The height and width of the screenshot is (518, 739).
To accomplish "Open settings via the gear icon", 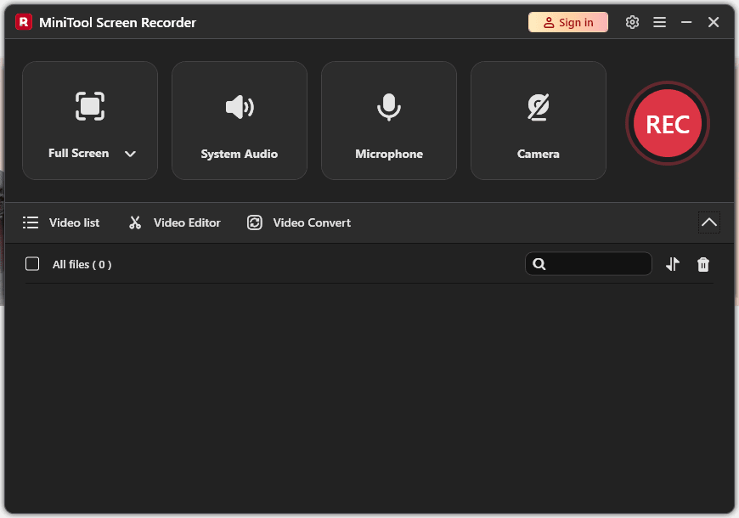I will pos(632,22).
